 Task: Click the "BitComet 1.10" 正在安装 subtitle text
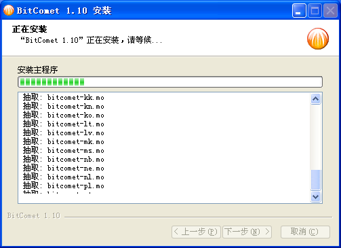point(92,40)
